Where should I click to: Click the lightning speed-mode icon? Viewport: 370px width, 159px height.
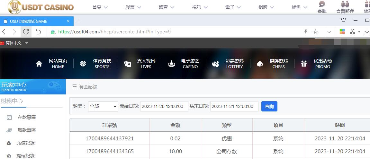coord(306,31)
